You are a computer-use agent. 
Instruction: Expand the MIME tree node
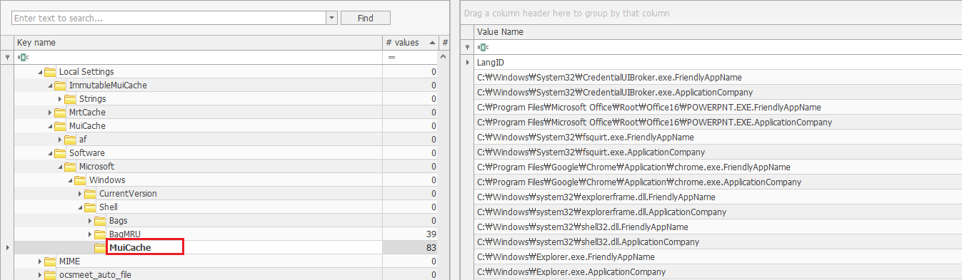[x=40, y=261]
